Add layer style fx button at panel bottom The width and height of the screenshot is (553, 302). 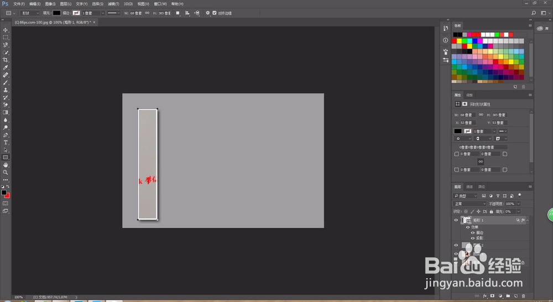[x=484, y=296]
